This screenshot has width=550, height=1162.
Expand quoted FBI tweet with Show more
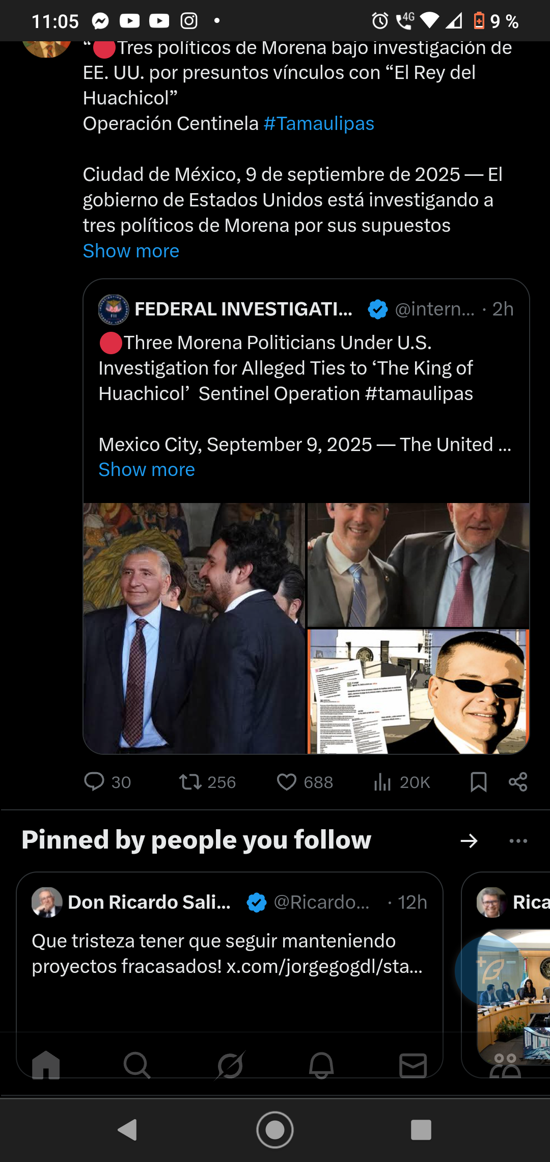(147, 469)
